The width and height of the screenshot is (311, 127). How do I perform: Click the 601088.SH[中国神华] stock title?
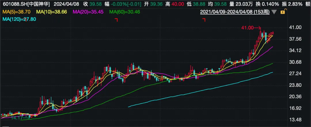25,4
